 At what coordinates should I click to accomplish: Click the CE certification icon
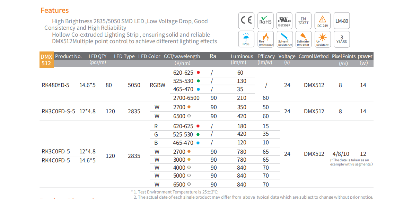(246, 21)
